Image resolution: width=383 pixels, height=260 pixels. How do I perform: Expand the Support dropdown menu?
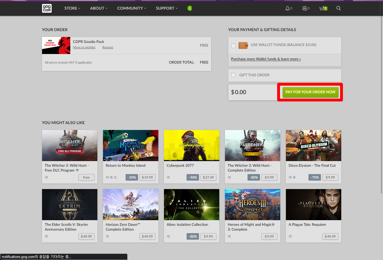tap(167, 8)
